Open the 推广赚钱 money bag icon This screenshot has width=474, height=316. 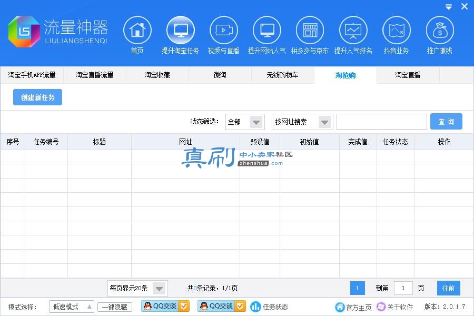(x=440, y=30)
